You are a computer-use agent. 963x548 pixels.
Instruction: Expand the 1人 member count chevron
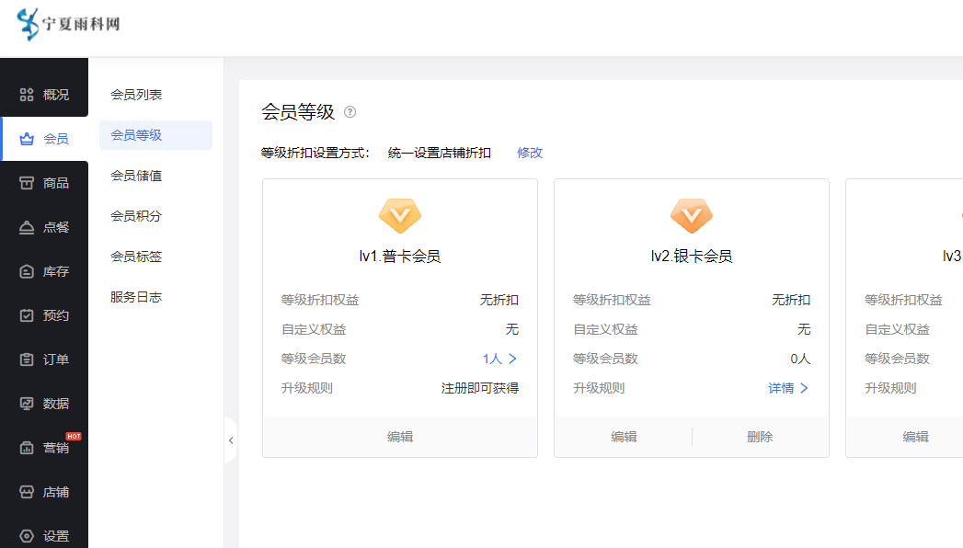tap(513, 359)
